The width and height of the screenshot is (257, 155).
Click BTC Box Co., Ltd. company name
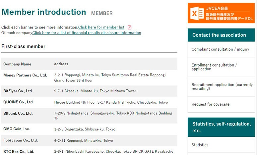(19, 152)
